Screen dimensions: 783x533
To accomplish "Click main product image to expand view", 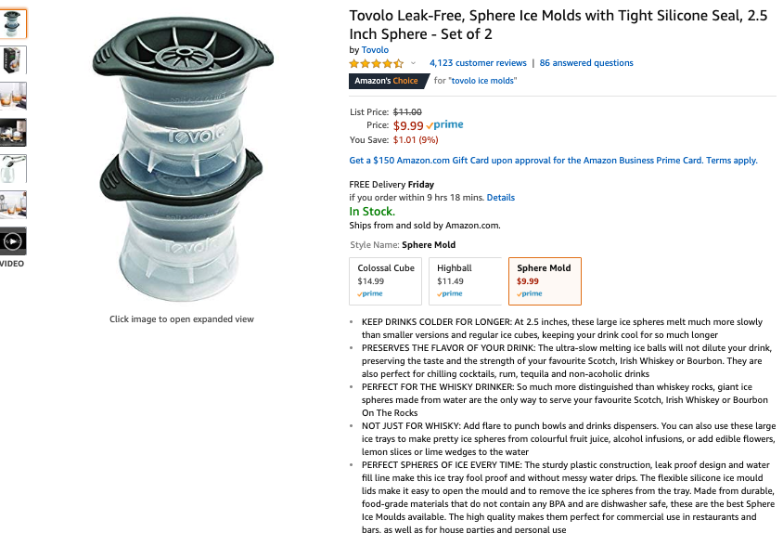I will 183,159.
